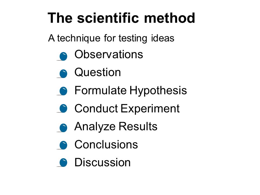Click the blue bullet beside Conclusions
This screenshot has width=260, height=195.
tap(63, 145)
